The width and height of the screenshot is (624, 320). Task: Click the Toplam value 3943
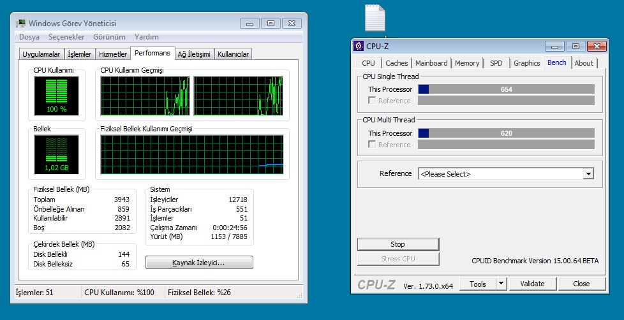click(122, 200)
